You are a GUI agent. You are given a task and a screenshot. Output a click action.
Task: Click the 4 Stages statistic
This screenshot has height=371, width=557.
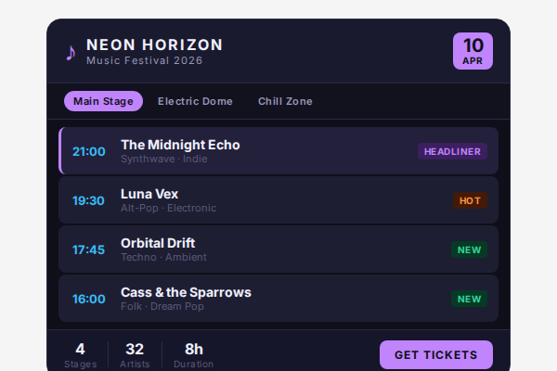click(80, 354)
